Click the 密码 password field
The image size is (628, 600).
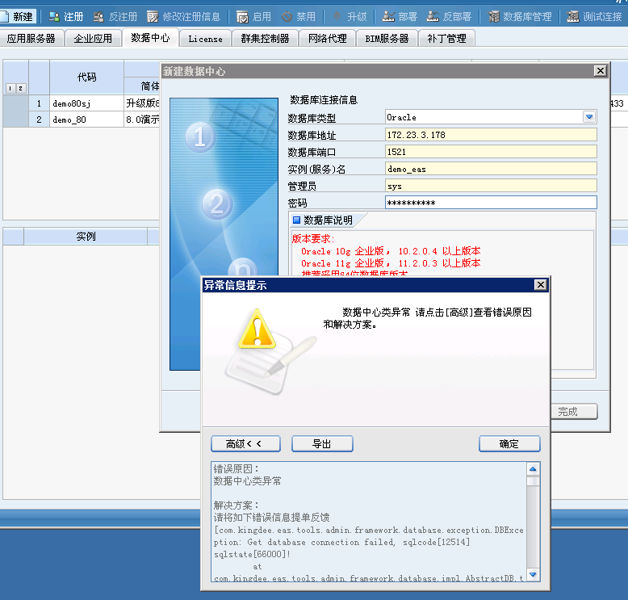491,203
